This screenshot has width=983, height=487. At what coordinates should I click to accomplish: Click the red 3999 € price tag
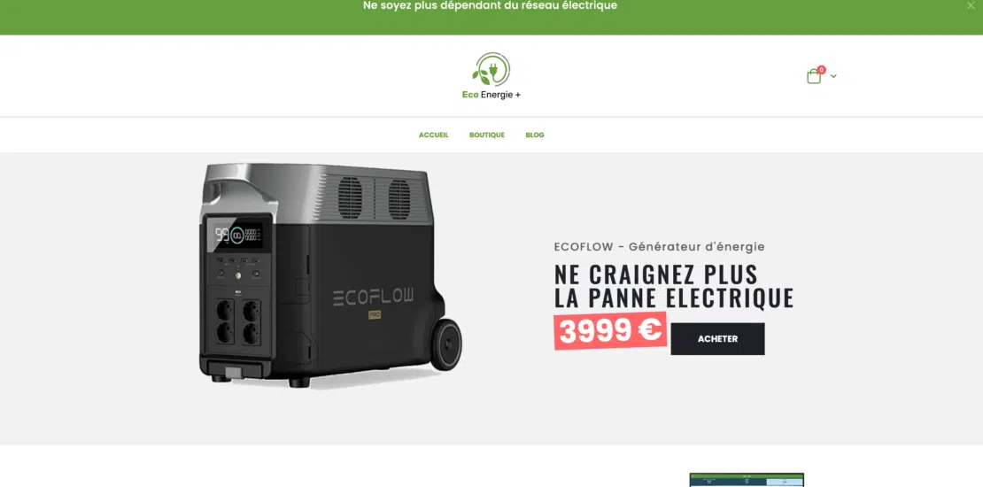pos(610,330)
